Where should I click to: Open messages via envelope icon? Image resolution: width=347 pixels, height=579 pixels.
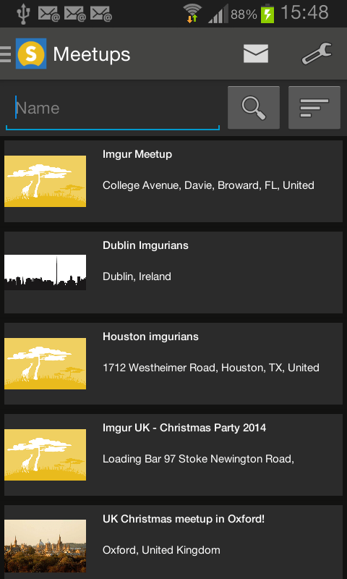point(255,54)
